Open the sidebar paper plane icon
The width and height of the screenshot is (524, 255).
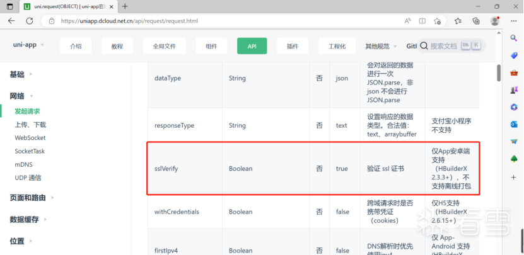click(x=514, y=142)
